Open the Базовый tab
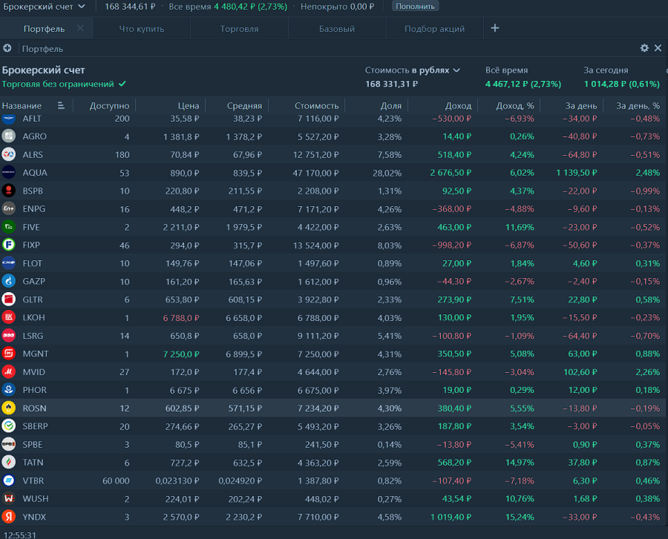This screenshot has height=539, width=668. [x=336, y=29]
